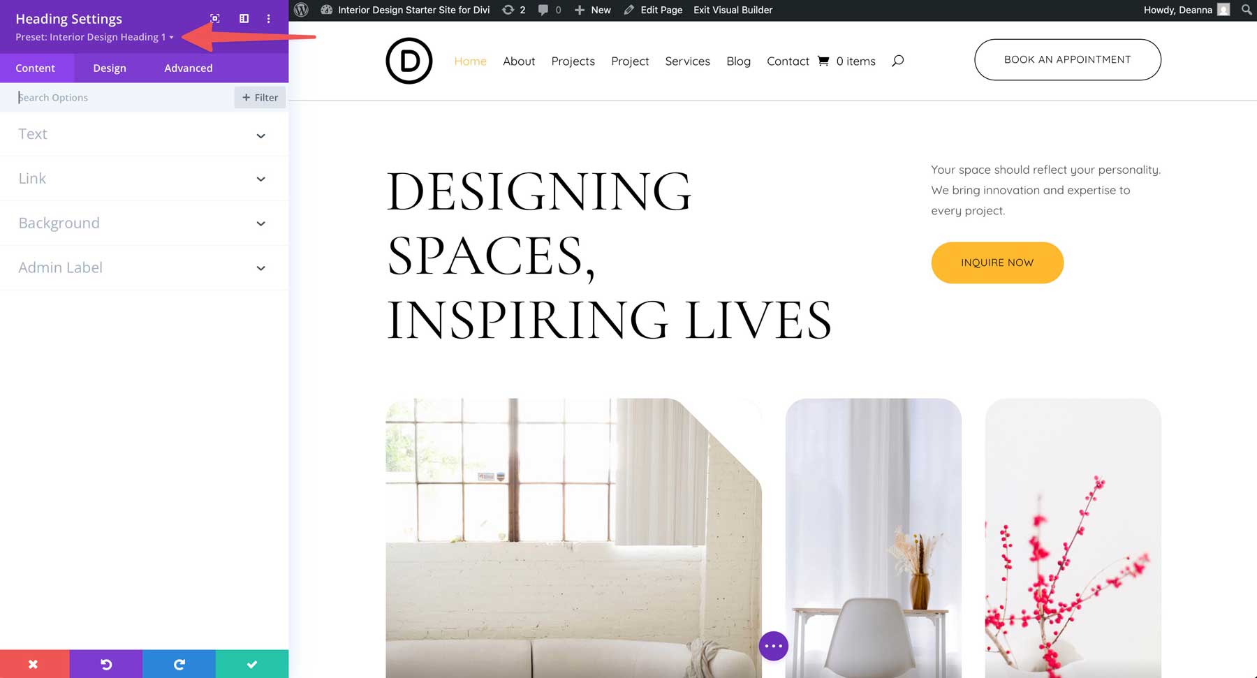Screen dimensions: 1257x678
Task: Undo the last change with the purple arrow
Action: click(105, 663)
